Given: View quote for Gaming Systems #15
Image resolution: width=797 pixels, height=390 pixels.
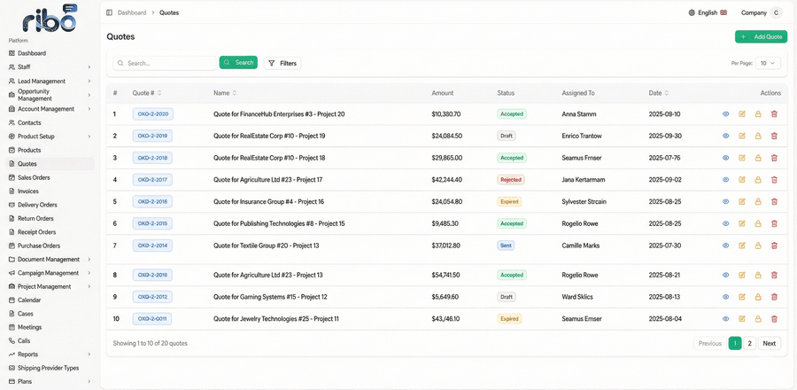Looking at the screenshot, I should [x=726, y=297].
